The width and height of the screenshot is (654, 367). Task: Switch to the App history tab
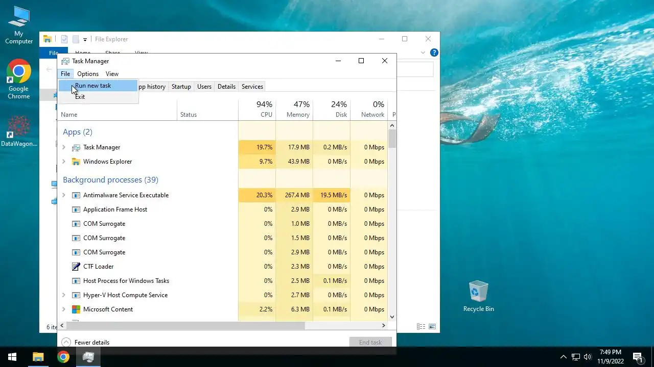tap(152, 87)
